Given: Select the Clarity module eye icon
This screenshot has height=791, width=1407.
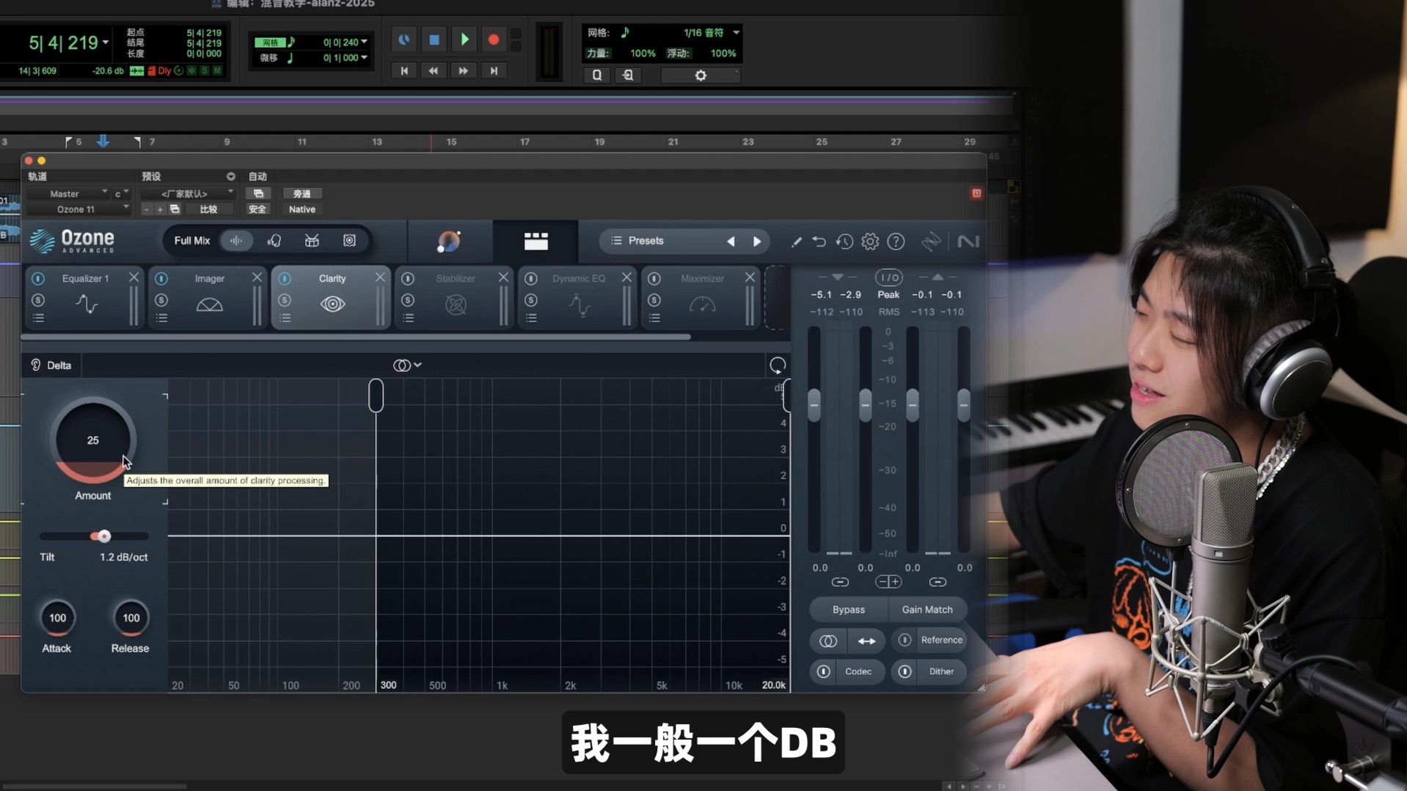Looking at the screenshot, I should point(332,304).
